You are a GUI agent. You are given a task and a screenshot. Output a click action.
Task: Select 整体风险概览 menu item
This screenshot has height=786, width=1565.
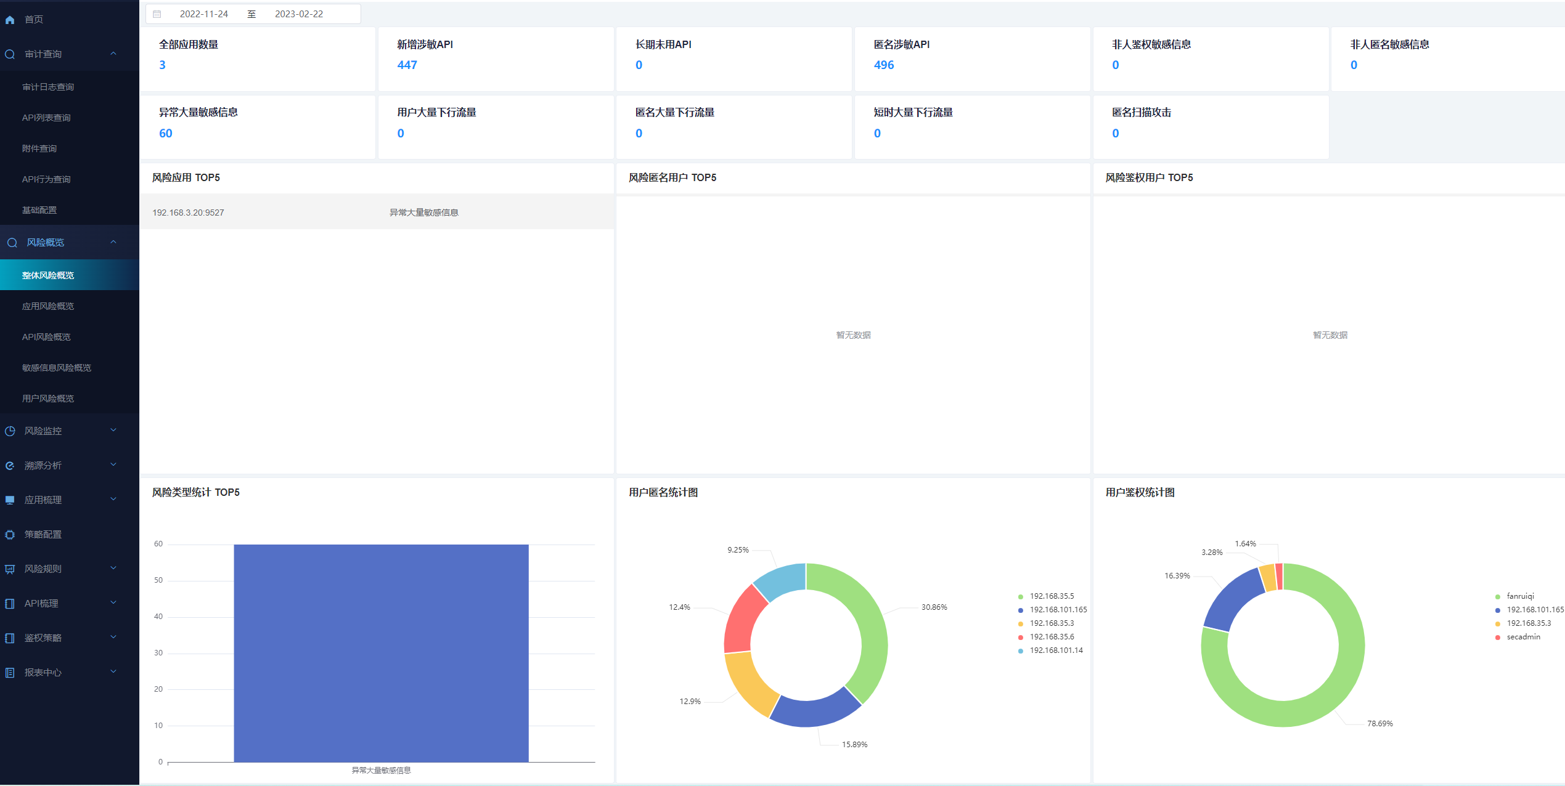coord(70,275)
